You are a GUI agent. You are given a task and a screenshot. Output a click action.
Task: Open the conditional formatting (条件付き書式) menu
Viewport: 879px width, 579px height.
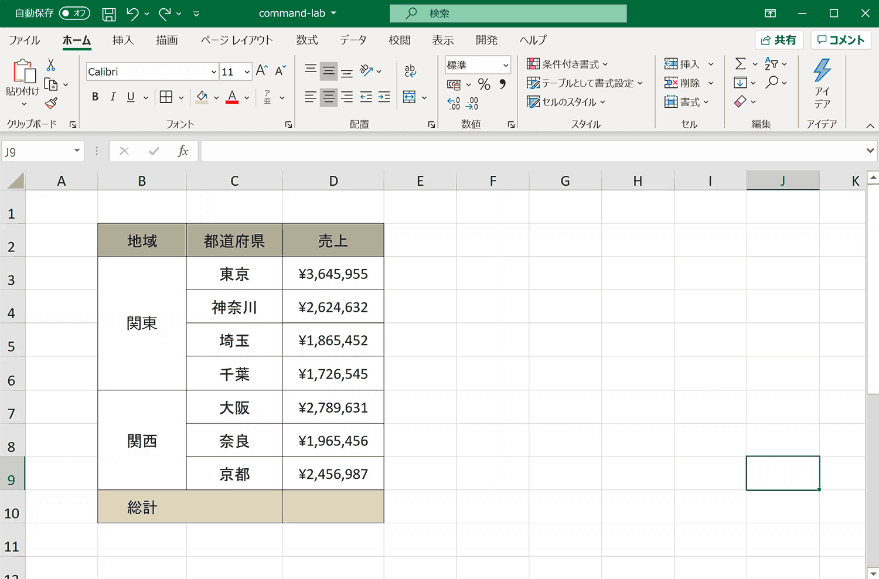565,63
